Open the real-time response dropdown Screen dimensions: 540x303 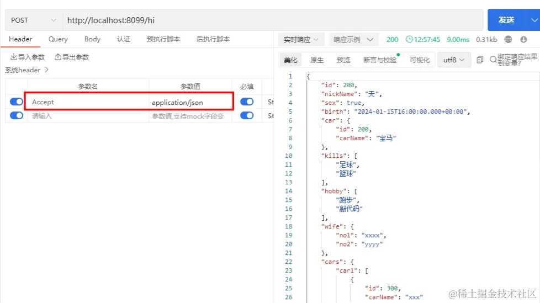pos(301,40)
